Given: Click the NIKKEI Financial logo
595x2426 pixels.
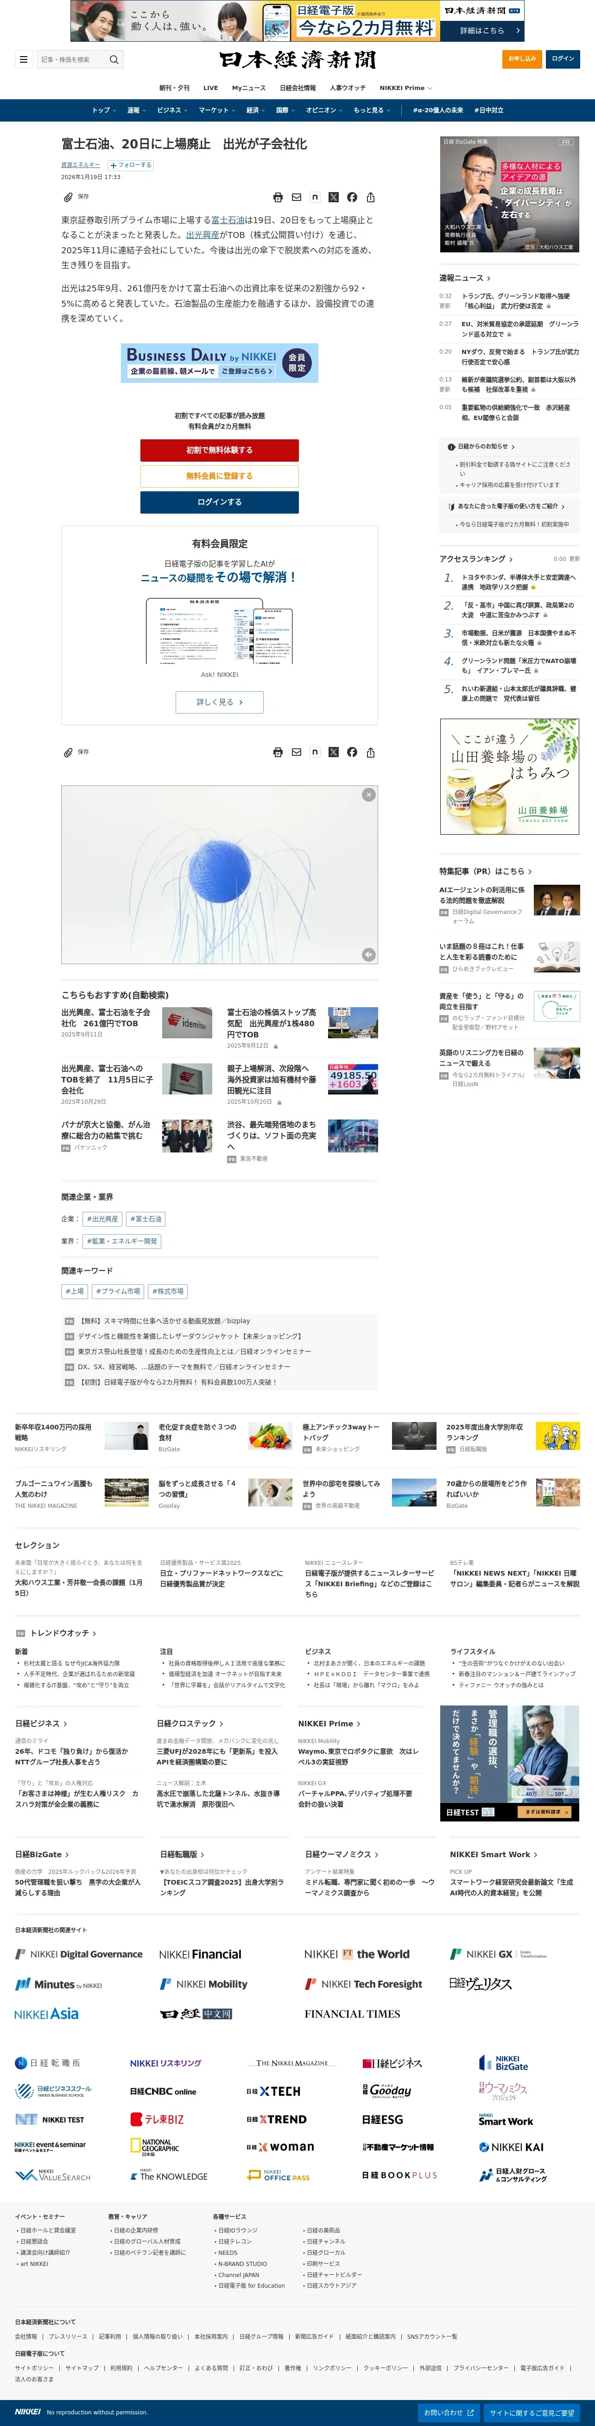Looking at the screenshot, I should click(x=200, y=1954).
